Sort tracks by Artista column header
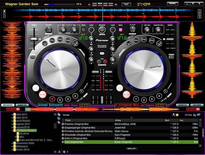The image size is (205, 155). [x=139, y=120]
